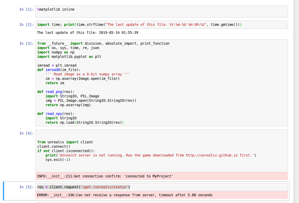Select the timeout error output message
Viewport: 299px width, 203px height.
[124, 195]
